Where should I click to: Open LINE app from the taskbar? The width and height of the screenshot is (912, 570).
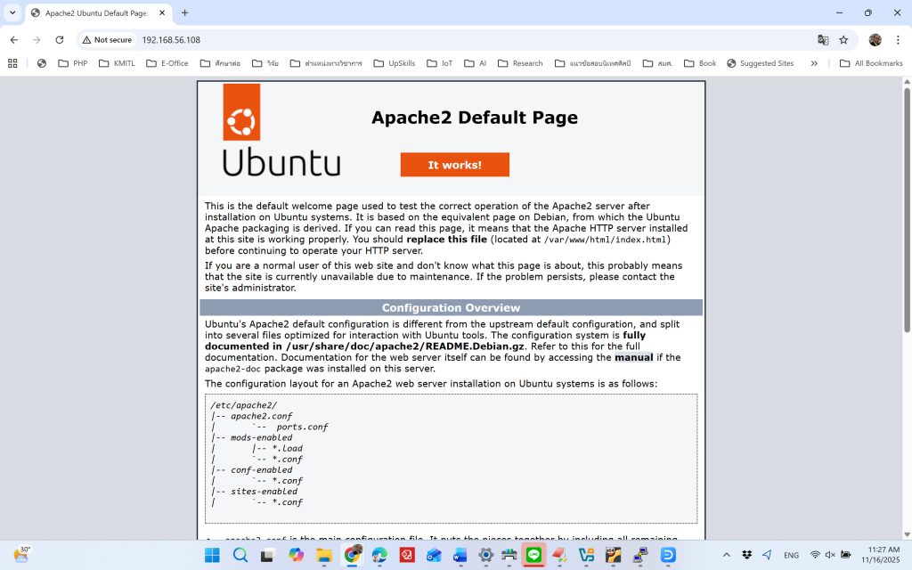[x=533, y=555]
